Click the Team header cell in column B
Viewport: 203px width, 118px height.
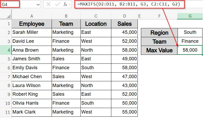66,24
